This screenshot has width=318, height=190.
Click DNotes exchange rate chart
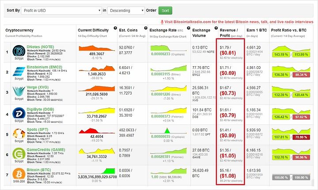coord(168,48)
